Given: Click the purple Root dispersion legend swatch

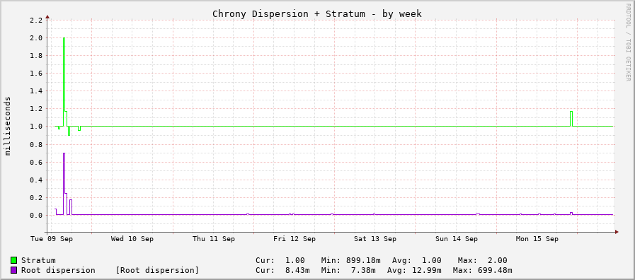Looking at the screenshot, I should click(x=13, y=270).
